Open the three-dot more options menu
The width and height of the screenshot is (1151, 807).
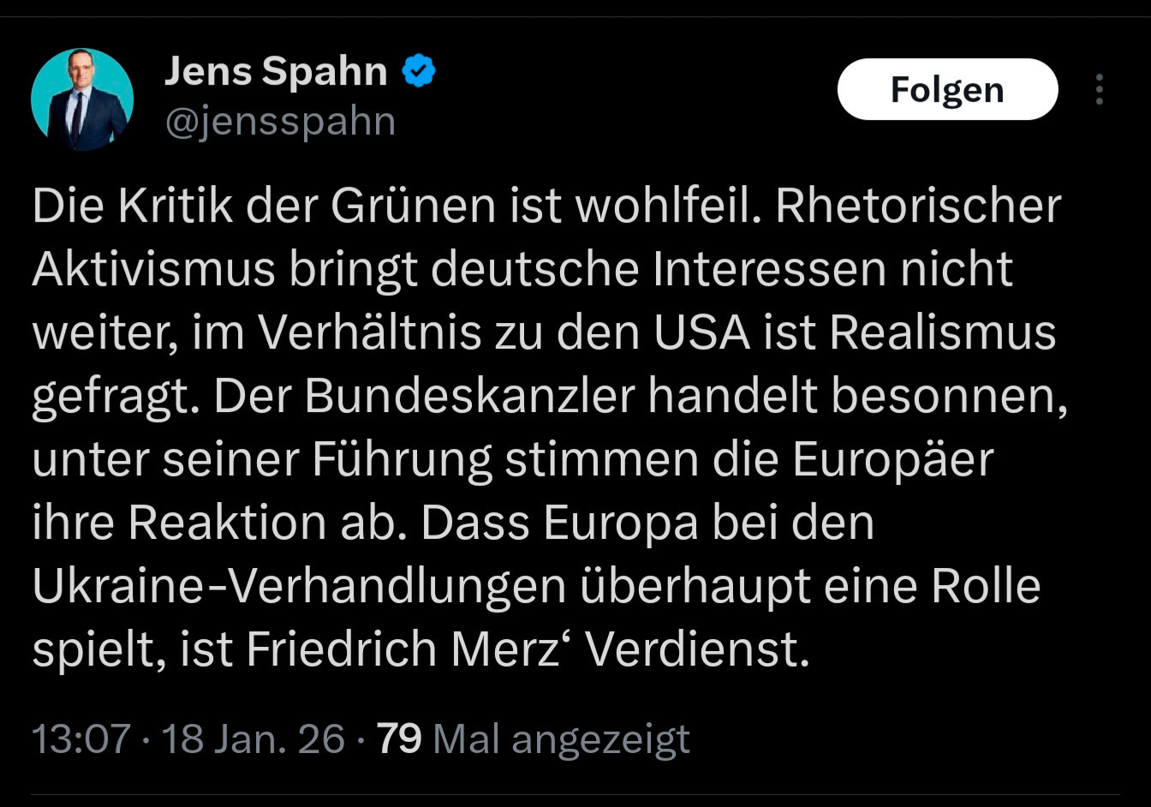(1100, 90)
